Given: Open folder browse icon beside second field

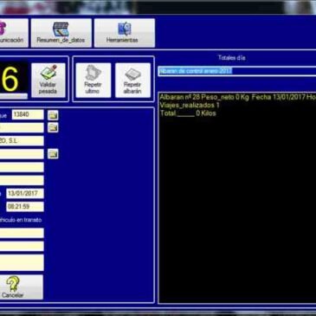Looking at the screenshot, I should tap(53, 127).
